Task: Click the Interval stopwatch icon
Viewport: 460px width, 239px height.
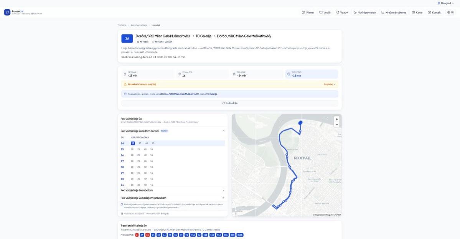Action: (125, 74)
